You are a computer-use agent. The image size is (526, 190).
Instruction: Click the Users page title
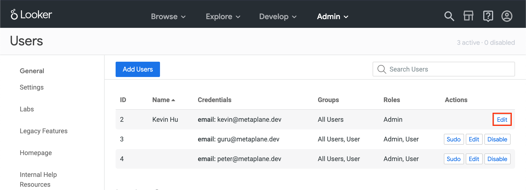27,41
